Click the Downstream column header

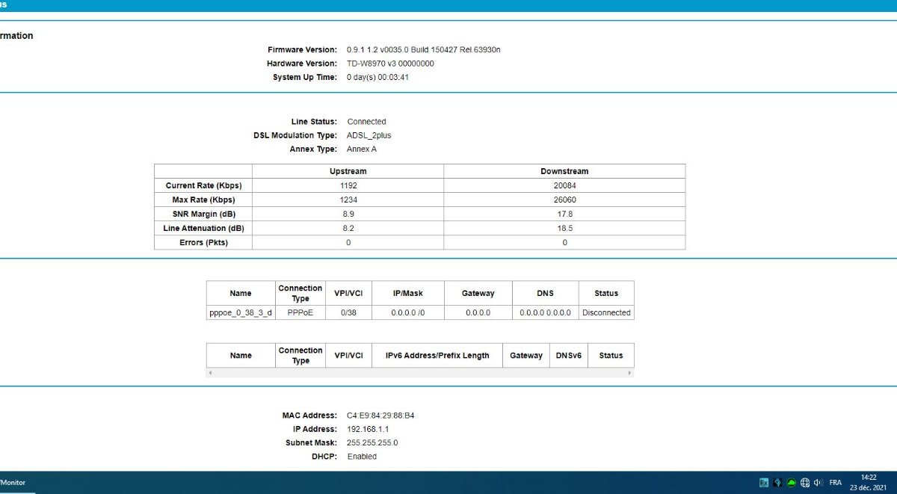pyautogui.click(x=564, y=171)
